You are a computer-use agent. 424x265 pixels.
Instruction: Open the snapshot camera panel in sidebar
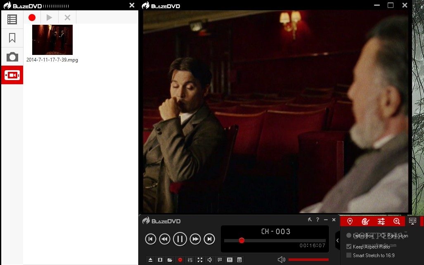point(12,57)
